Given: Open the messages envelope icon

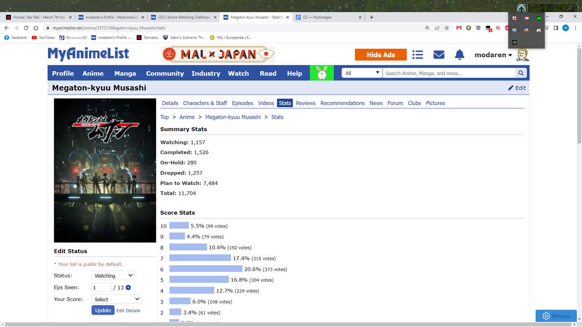Looking at the screenshot, I should point(439,54).
